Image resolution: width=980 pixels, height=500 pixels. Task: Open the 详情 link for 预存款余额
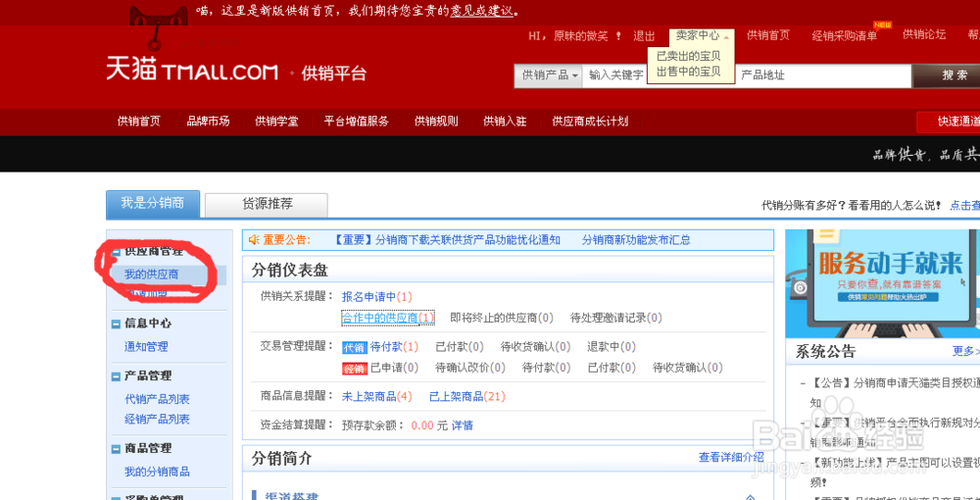pos(463,426)
